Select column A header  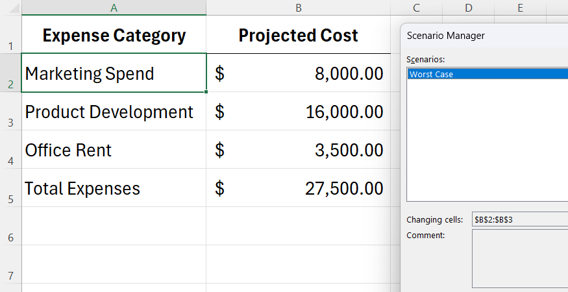coord(114,8)
